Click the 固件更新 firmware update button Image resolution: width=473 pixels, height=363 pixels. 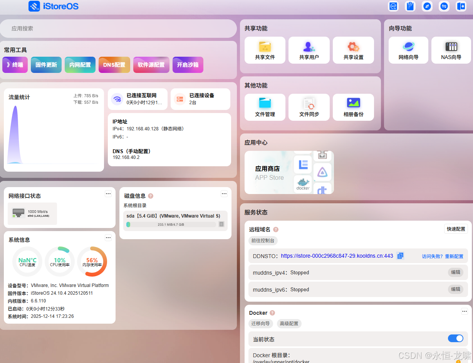click(46, 65)
